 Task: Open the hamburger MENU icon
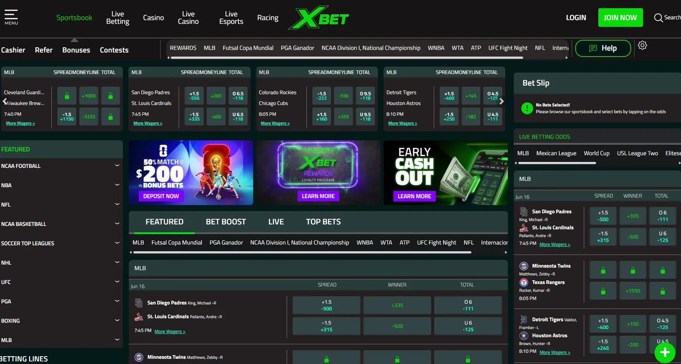(x=11, y=17)
